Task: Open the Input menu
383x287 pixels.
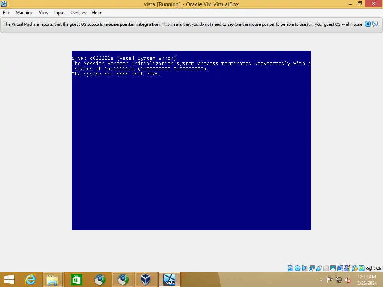Action: click(59, 13)
